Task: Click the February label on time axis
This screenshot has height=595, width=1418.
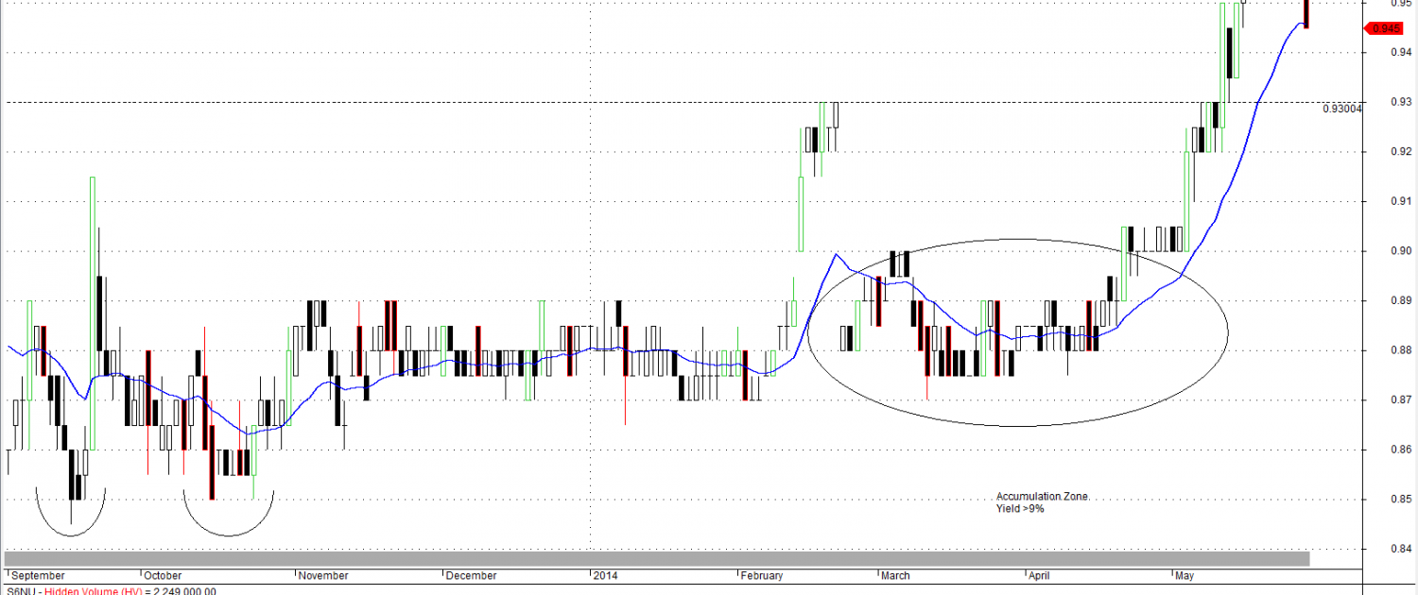Action: 762,575
